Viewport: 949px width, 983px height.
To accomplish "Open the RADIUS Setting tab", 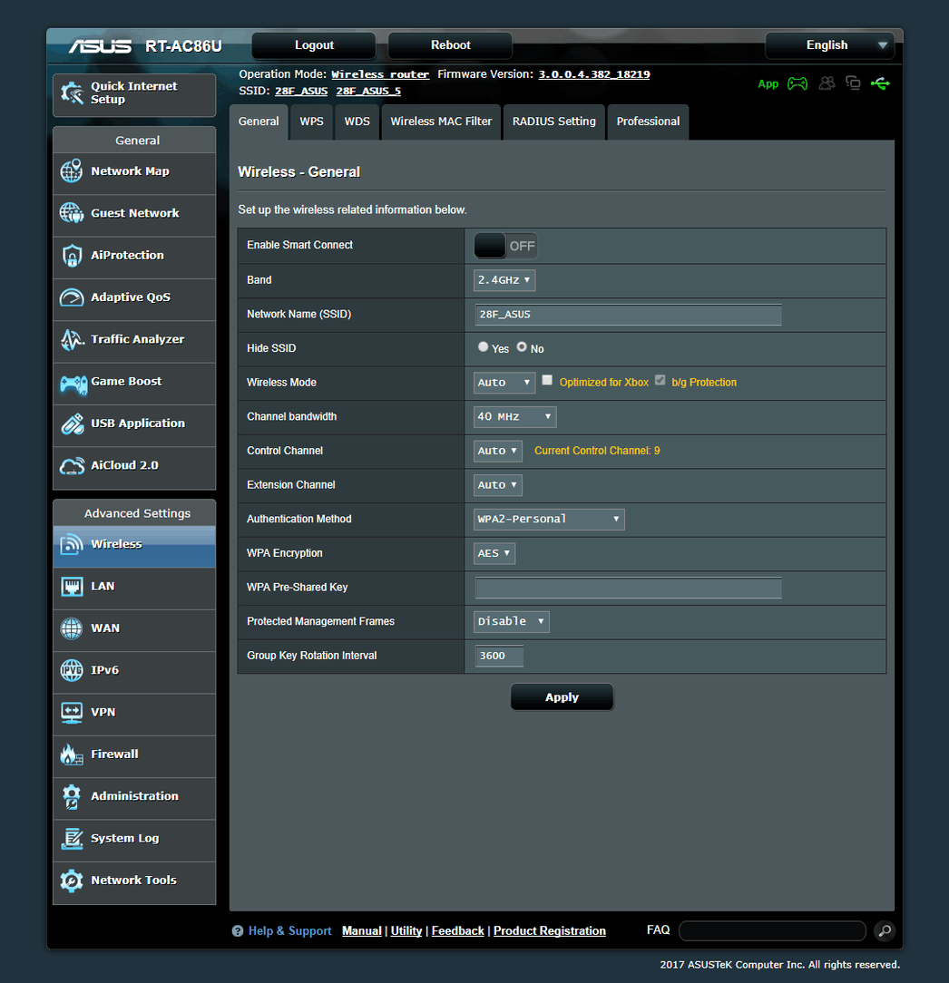I will [553, 122].
